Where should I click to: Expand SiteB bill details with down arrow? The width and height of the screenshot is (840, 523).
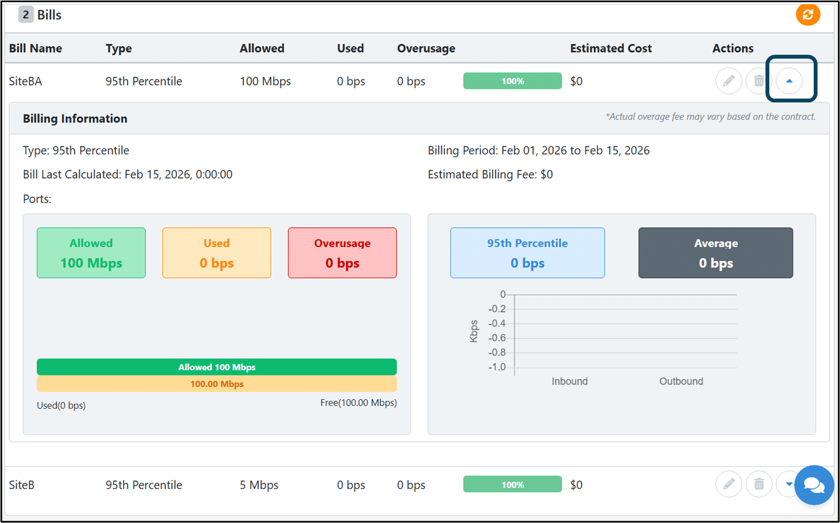pos(788,484)
